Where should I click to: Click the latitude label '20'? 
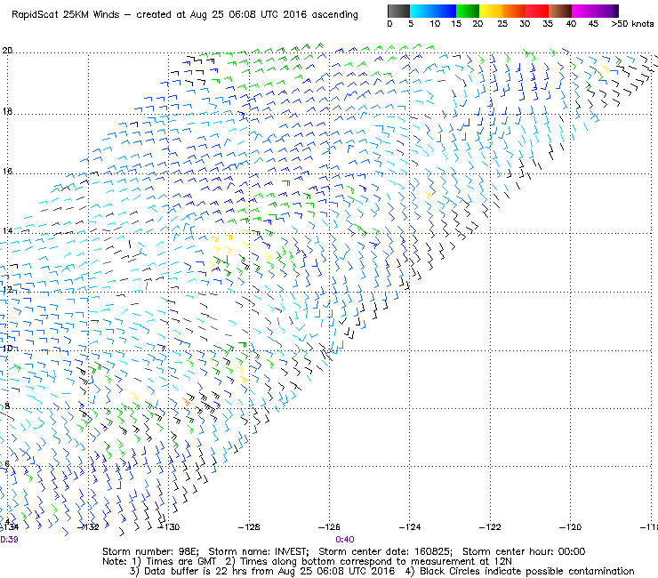point(7,51)
